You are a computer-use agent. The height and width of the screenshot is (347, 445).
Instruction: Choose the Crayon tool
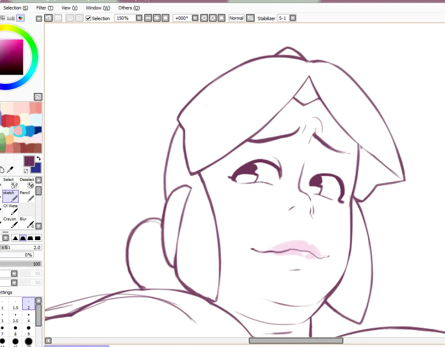pyautogui.click(x=10, y=223)
